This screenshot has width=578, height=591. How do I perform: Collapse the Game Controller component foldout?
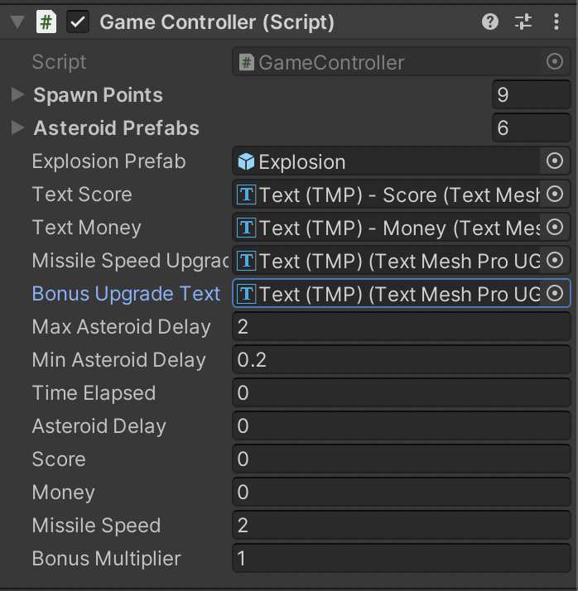tap(17, 22)
